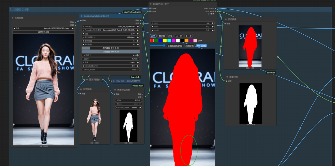
Task: Open SAM模型 sam_vit_h dropdown
Action: [111, 27]
